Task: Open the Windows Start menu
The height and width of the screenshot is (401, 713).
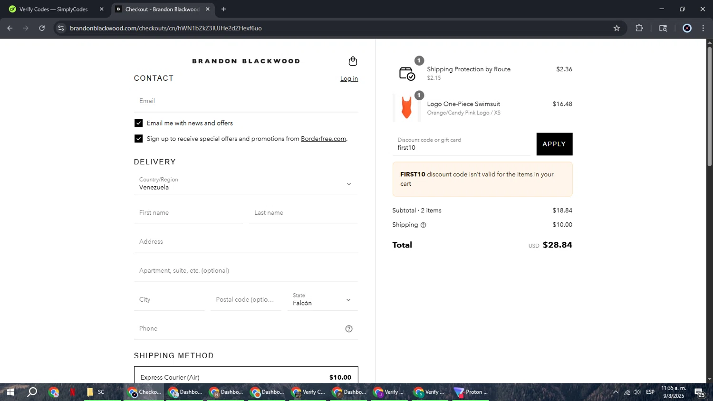Action: [x=10, y=392]
